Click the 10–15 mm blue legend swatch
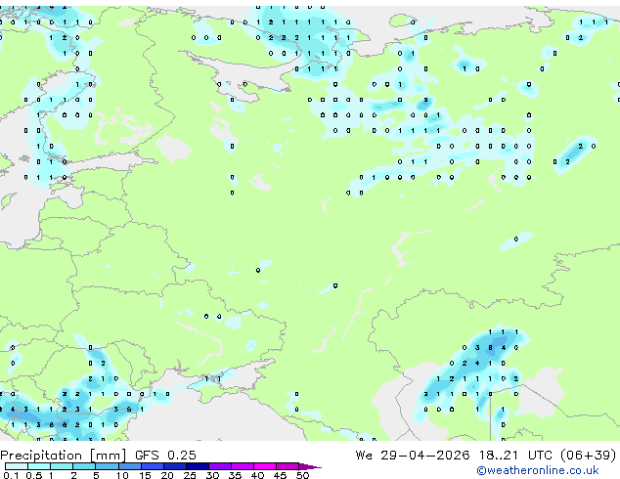Image resolution: width=620 pixels, height=479 pixels. [x=129, y=466]
